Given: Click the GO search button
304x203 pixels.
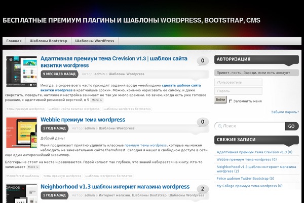Looking at the screenshot, I should 292,126.
